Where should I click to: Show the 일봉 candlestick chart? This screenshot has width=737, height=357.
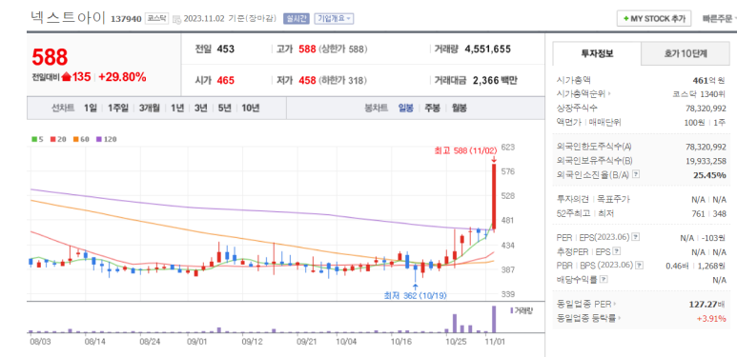[405, 108]
